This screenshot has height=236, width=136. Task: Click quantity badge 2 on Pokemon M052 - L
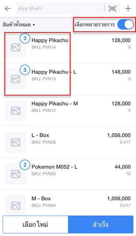25,165
